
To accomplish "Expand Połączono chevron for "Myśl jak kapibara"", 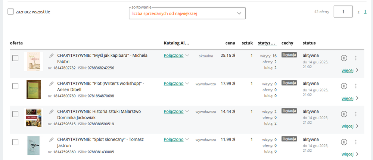I will [x=187, y=56].
